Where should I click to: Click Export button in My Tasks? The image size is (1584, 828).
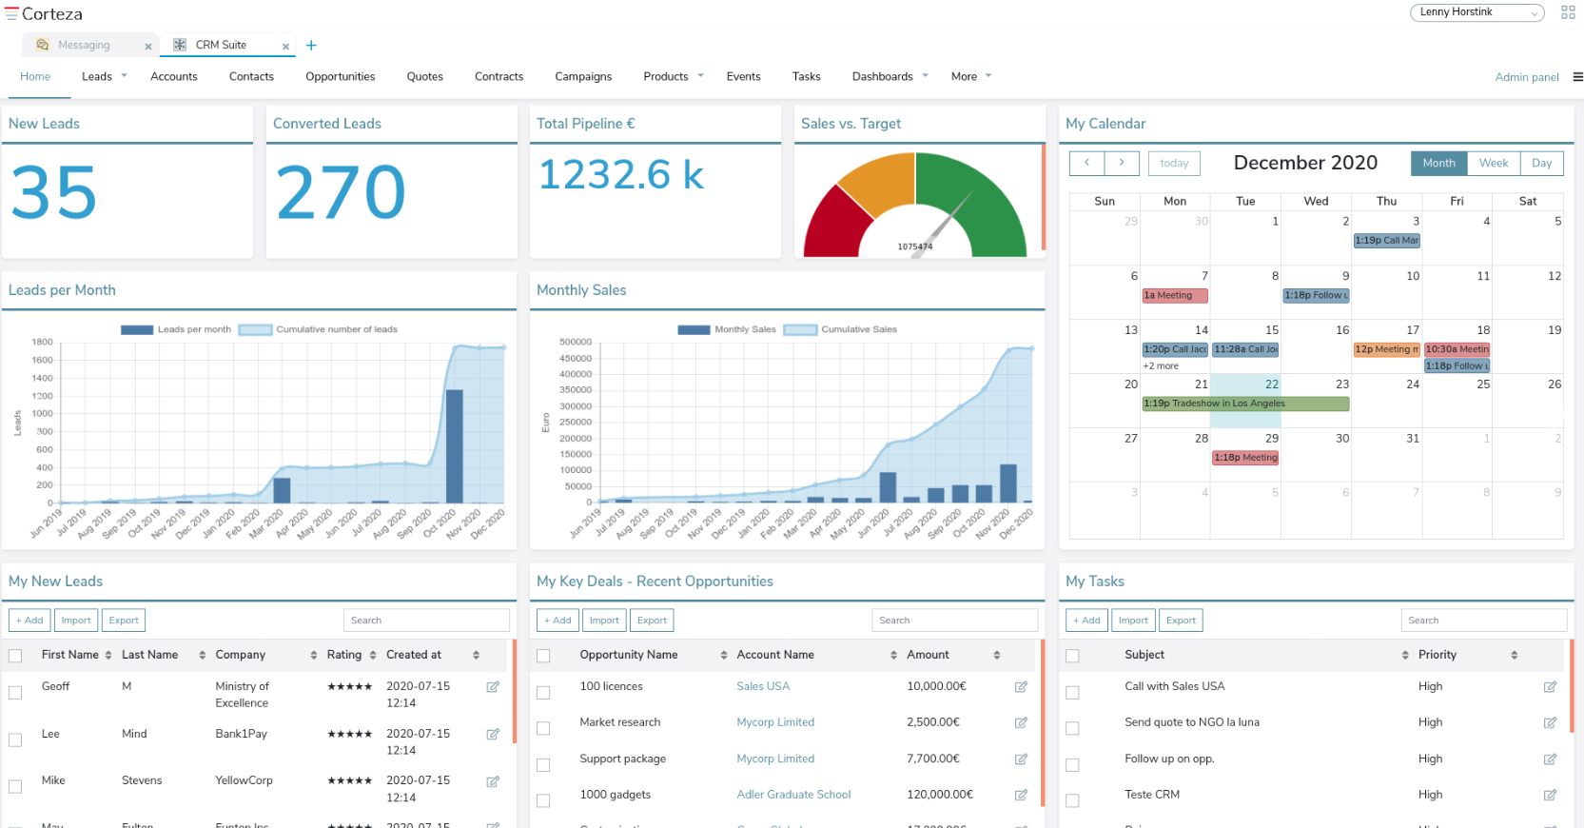pos(1181,621)
